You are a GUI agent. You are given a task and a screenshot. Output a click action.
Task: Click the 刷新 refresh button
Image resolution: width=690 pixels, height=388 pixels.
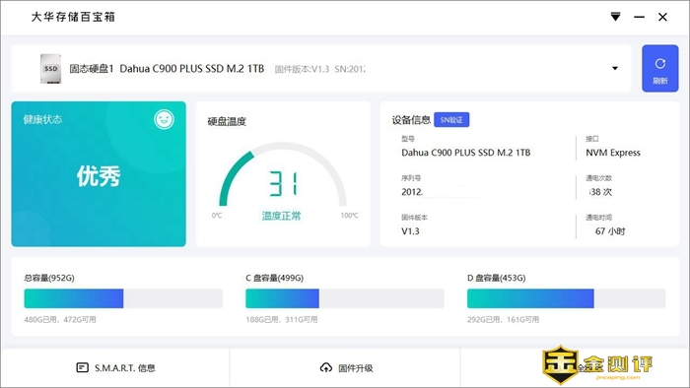tap(659, 69)
